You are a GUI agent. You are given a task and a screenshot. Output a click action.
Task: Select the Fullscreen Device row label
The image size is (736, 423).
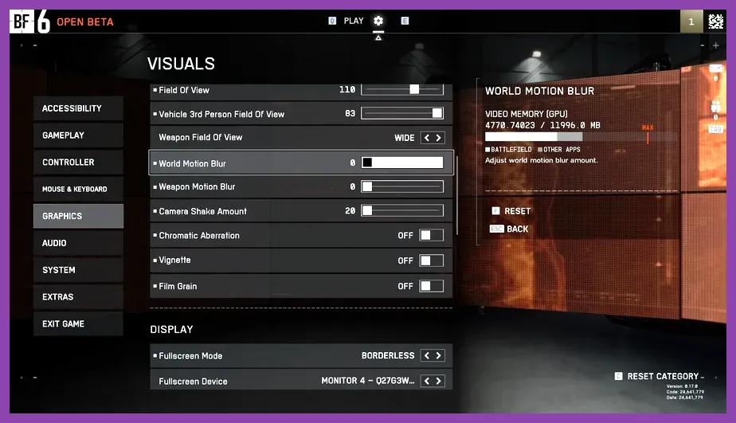(193, 382)
